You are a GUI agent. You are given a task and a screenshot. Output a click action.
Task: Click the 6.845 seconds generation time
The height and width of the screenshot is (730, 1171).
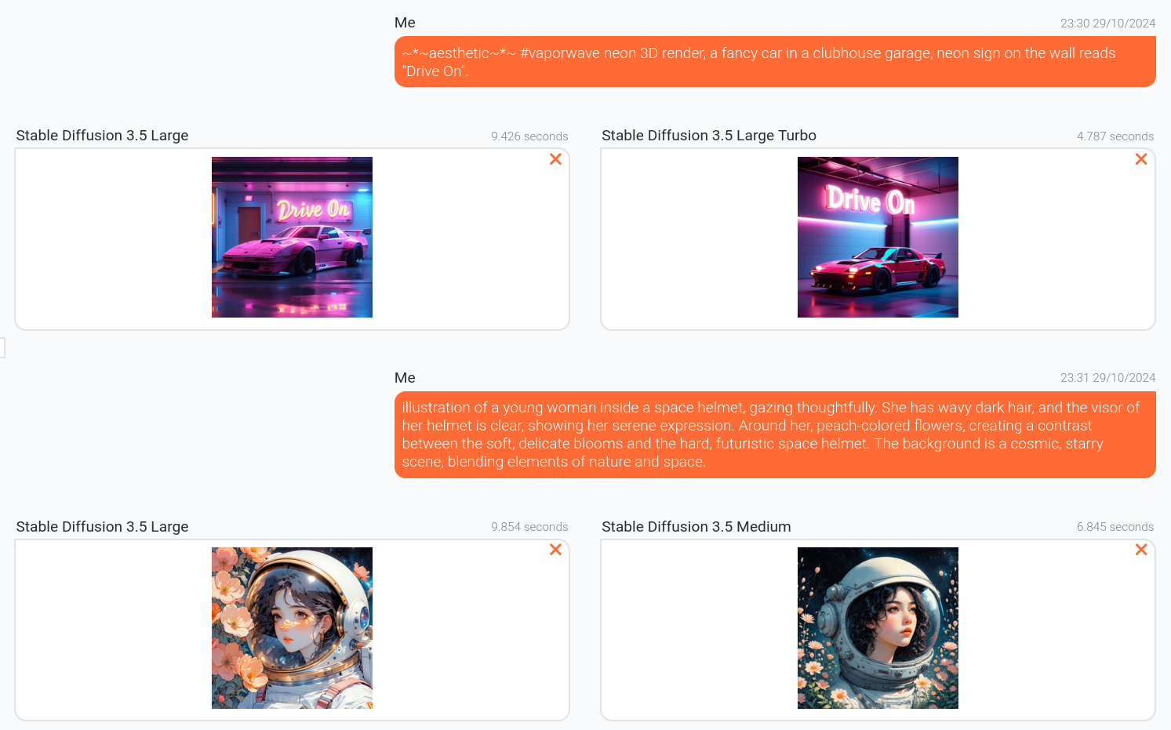point(1115,527)
